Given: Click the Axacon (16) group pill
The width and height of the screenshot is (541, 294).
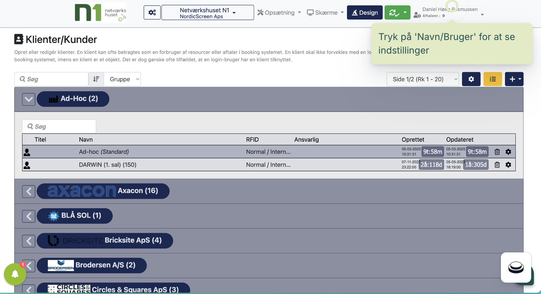Looking at the screenshot, I should click(x=103, y=191).
